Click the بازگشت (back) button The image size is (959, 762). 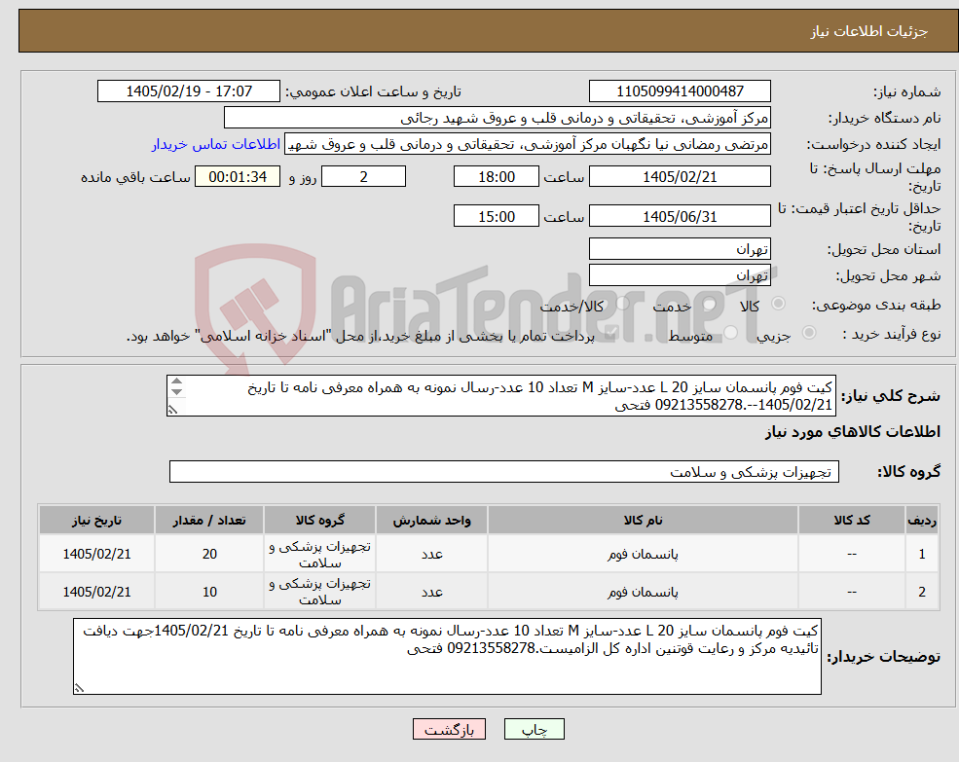[449, 729]
